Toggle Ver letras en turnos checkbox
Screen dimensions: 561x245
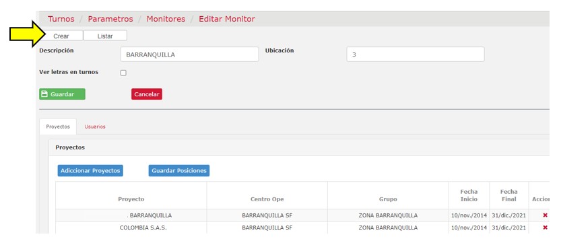pyautogui.click(x=123, y=73)
